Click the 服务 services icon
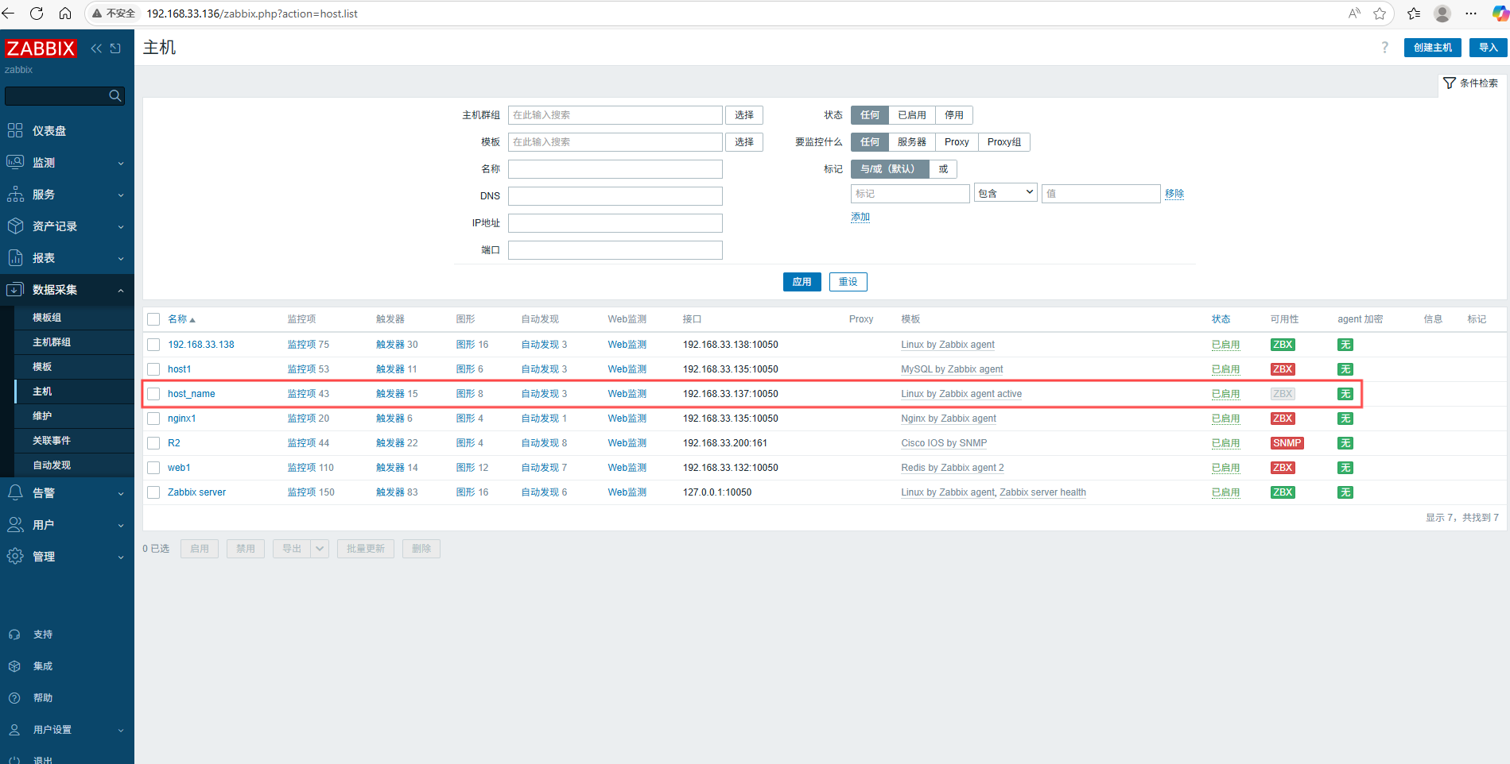This screenshot has width=1510, height=764. (x=15, y=195)
